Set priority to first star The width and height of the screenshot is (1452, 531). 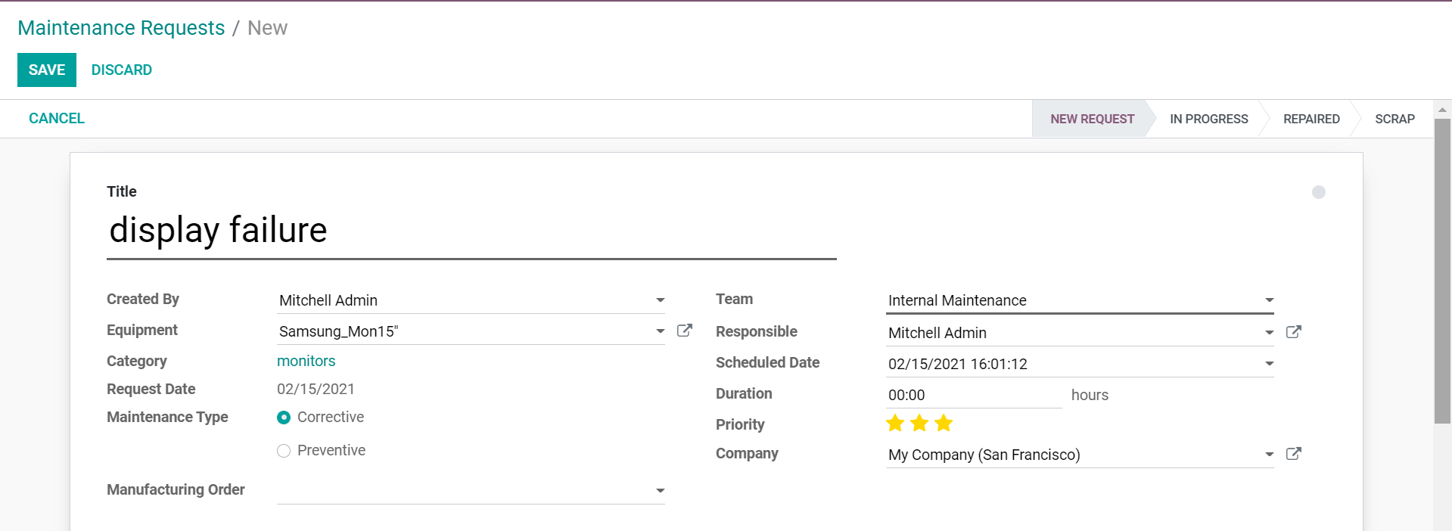[x=895, y=423]
